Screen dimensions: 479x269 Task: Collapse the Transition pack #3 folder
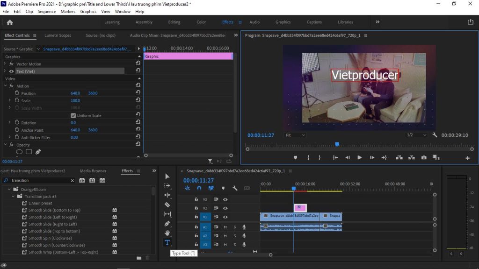(x=14, y=197)
